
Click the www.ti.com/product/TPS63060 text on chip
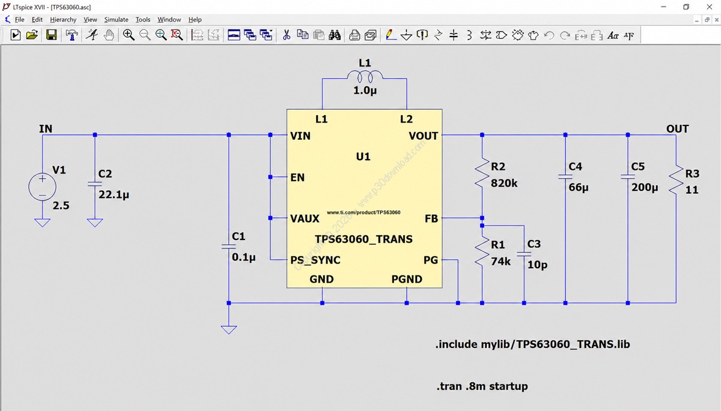coord(364,212)
